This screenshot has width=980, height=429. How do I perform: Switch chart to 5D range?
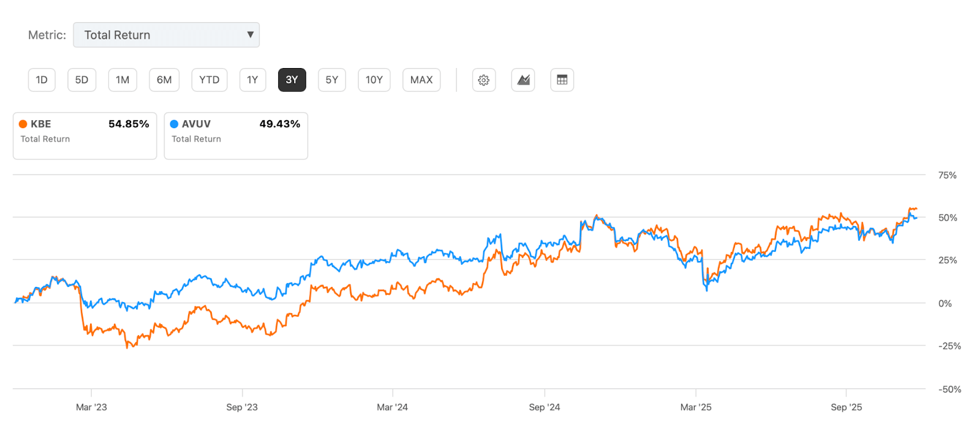coord(81,80)
